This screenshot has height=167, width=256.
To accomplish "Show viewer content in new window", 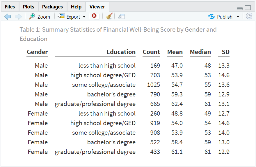I will coord(122,17).
